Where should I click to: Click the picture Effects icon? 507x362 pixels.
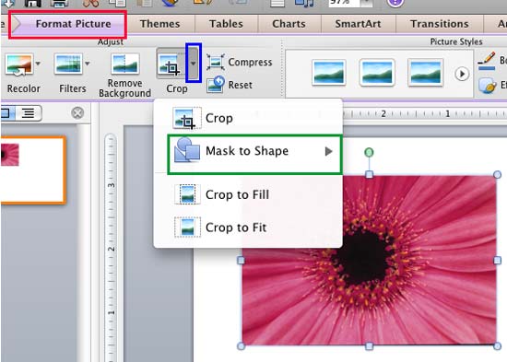tap(488, 86)
